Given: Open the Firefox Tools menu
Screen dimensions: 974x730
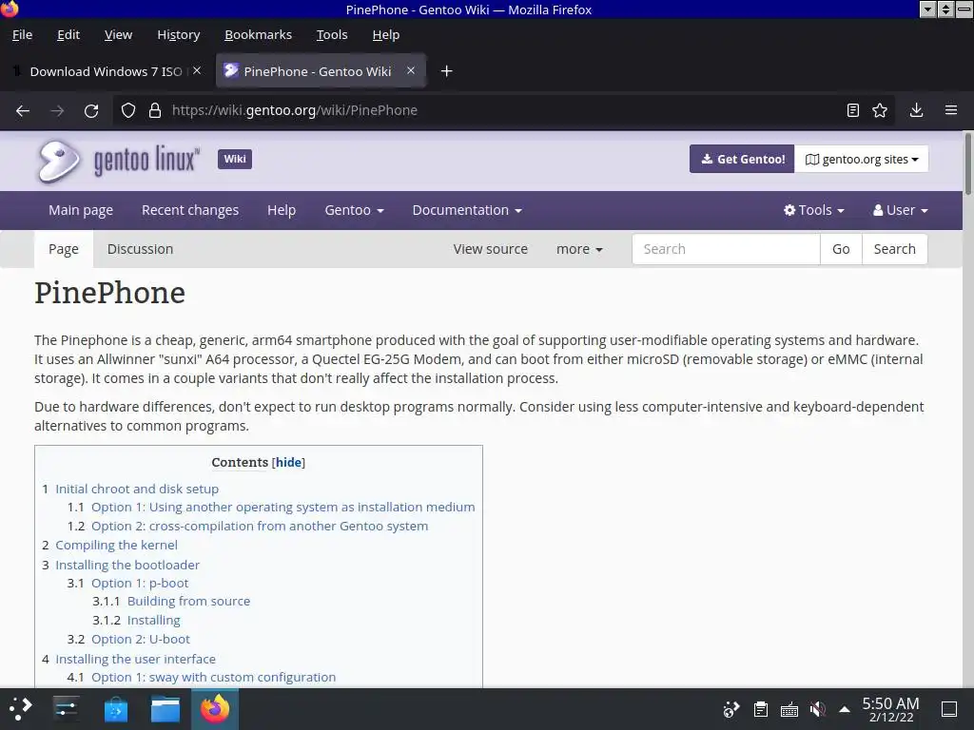Looking at the screenshot, I should pos(332,35).
